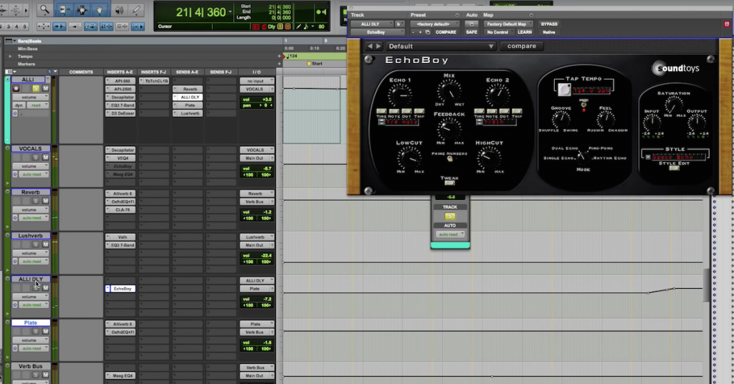734x384 pixels.
Task: Click the ALLI DLY track name
Action: (30, 279)
